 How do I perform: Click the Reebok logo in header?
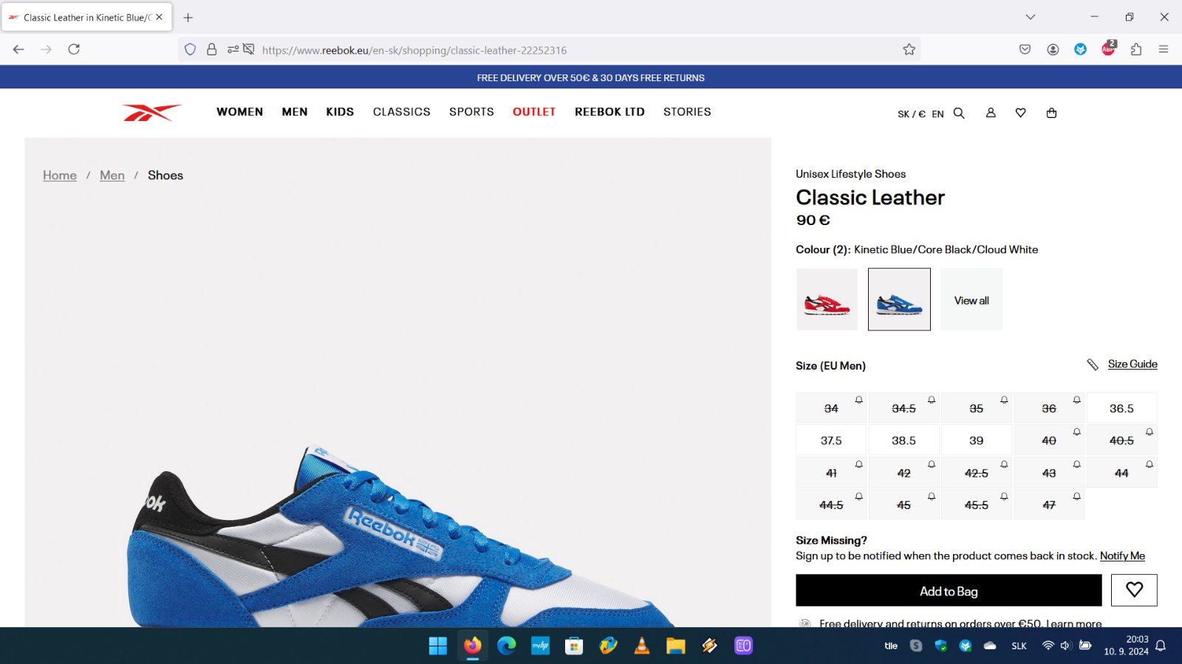point(151,112)
